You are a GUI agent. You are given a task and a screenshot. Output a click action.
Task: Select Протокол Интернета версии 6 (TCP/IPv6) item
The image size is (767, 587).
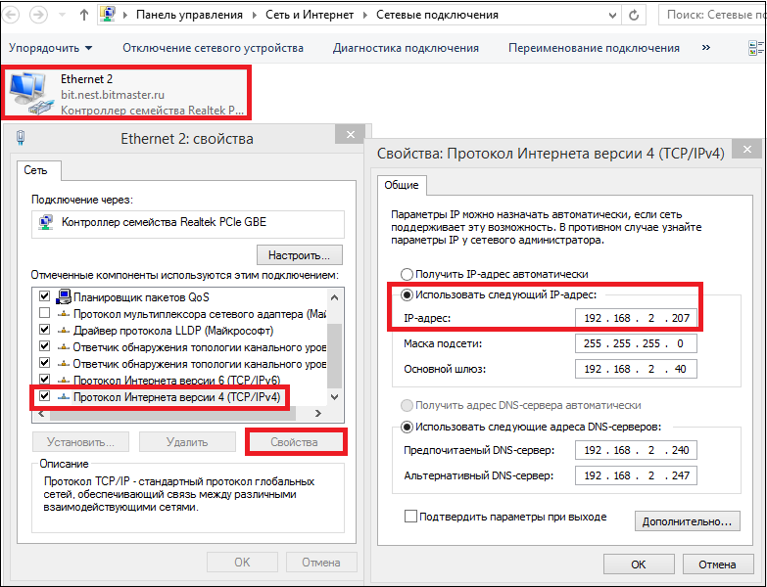(176, 380)
